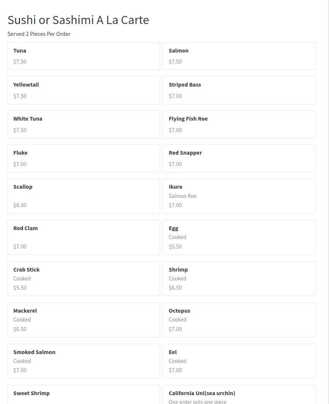Open the Yellowtail item card

(x=84, y=90)
